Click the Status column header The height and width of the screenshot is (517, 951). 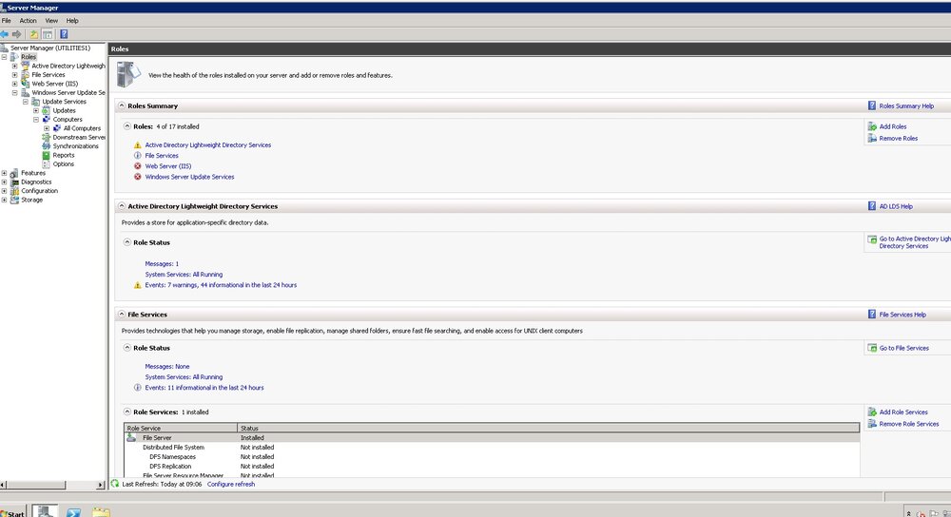click(x=549, y=428)
